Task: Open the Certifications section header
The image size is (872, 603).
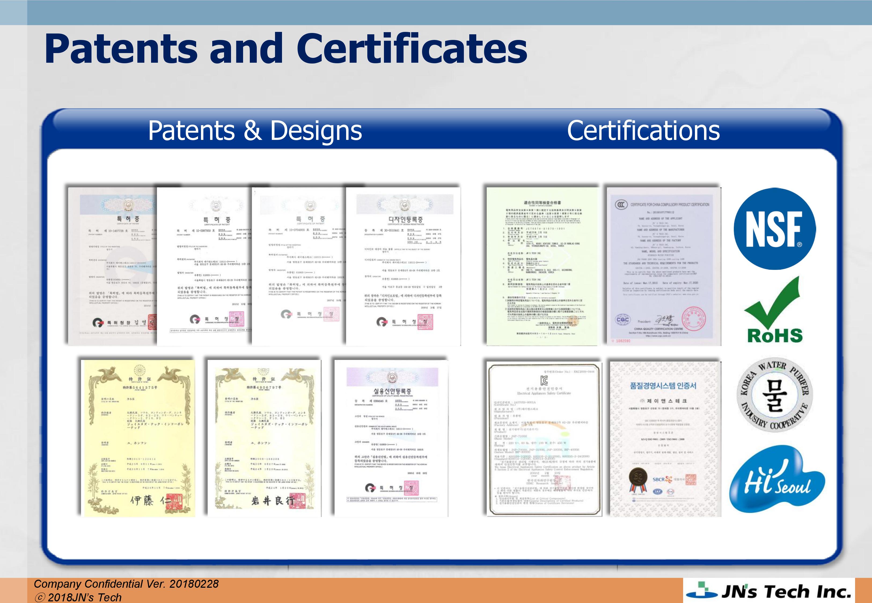Action: tap(643, 131)
